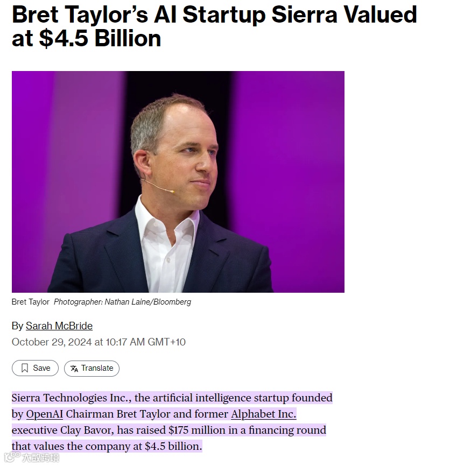Click the "Bret Taylor" photo caption
Image resolution: width=450 pixels, height=466 pixels.
(31, 302)
